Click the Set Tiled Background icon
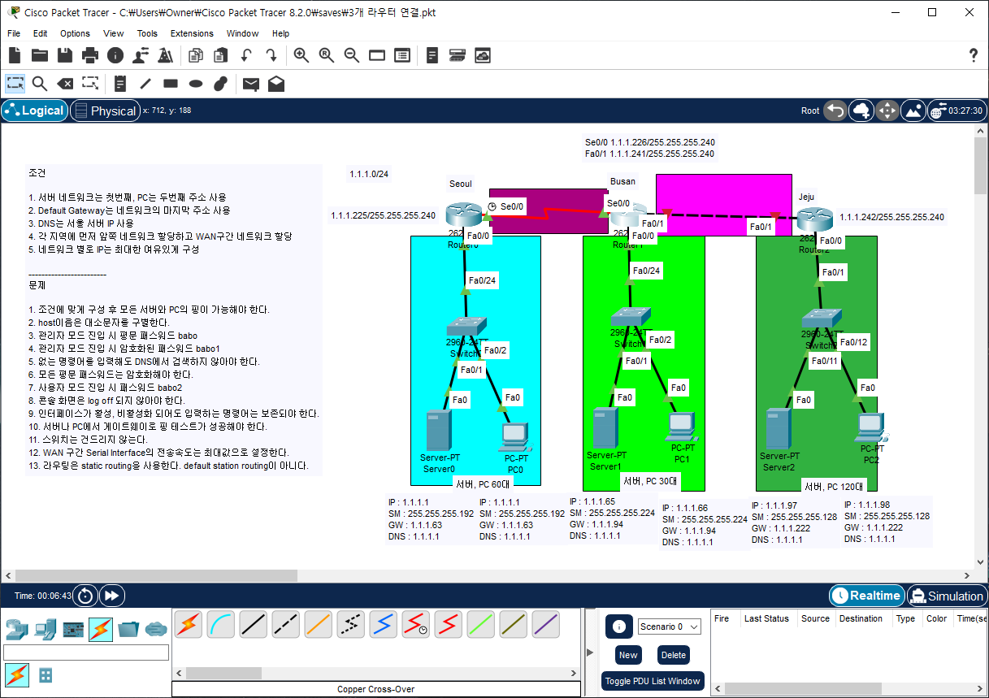 click(x=913, y=111)
